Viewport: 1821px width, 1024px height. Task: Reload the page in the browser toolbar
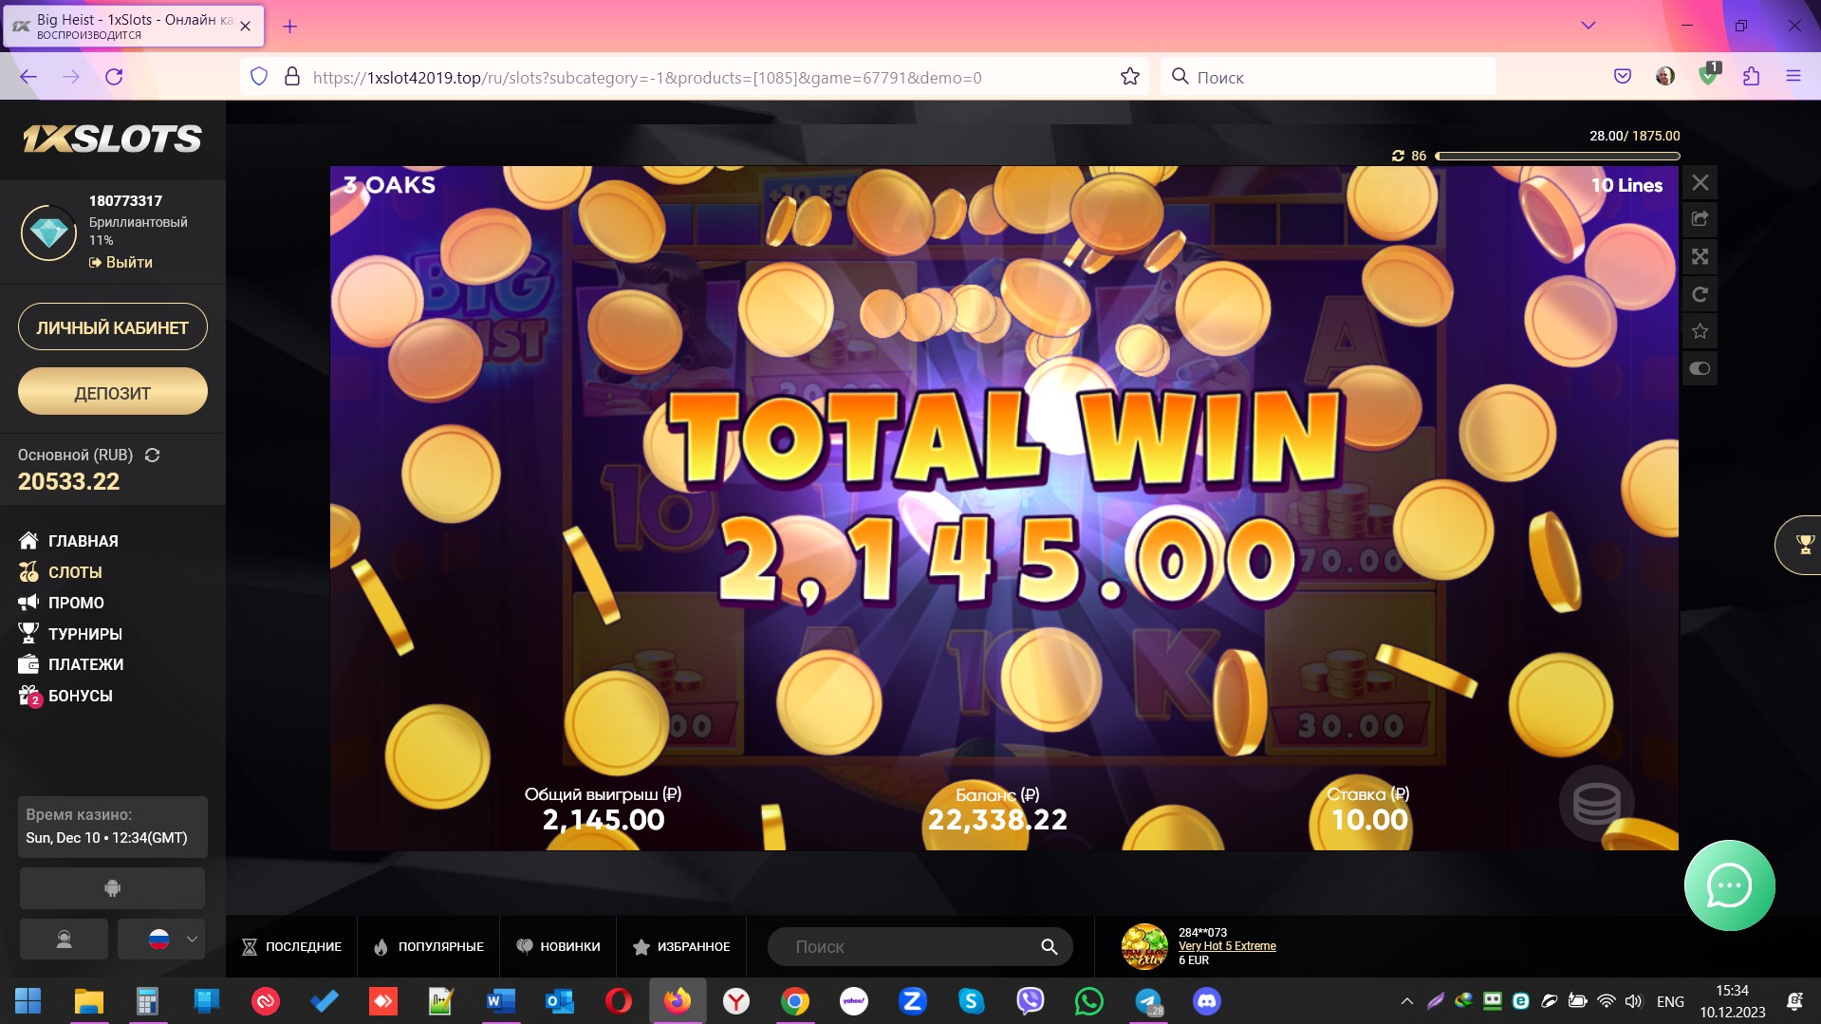pos(114,77)
